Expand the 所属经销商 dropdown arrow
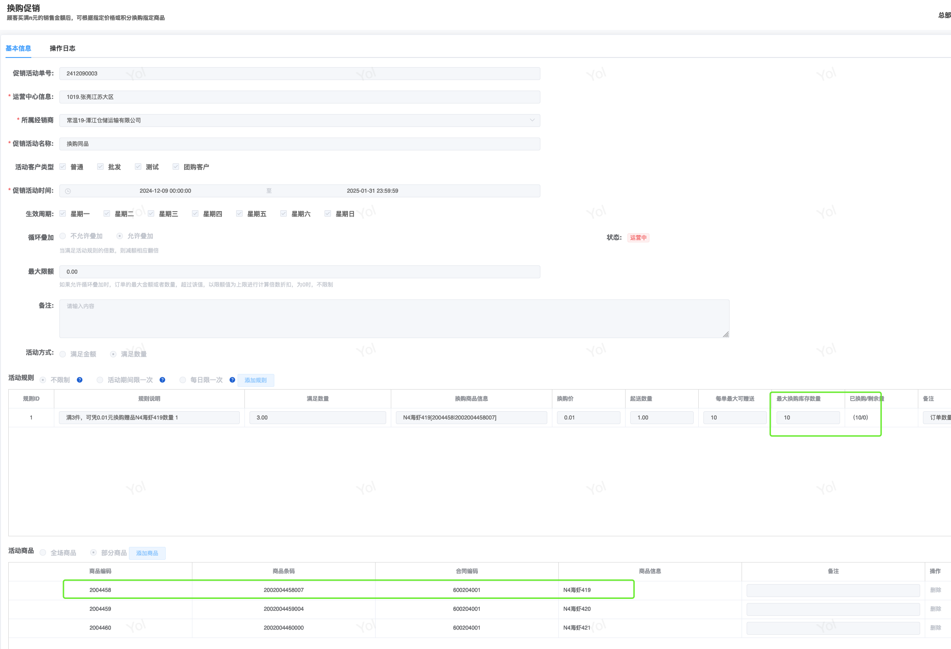 532,120
